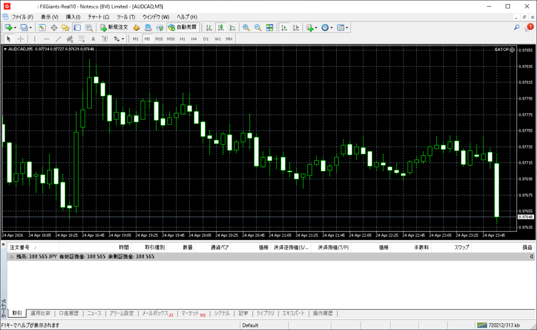Click the 損益 column header
This screenshot has width=537, height=330.
[x=527, y=247]
